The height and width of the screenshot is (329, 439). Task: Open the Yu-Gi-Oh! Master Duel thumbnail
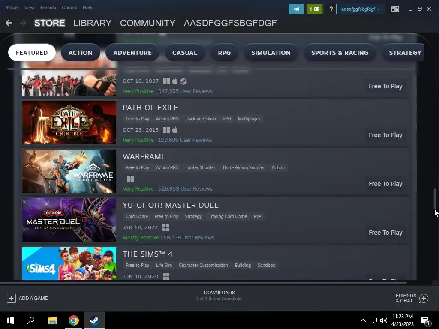(x=69, y=220)
